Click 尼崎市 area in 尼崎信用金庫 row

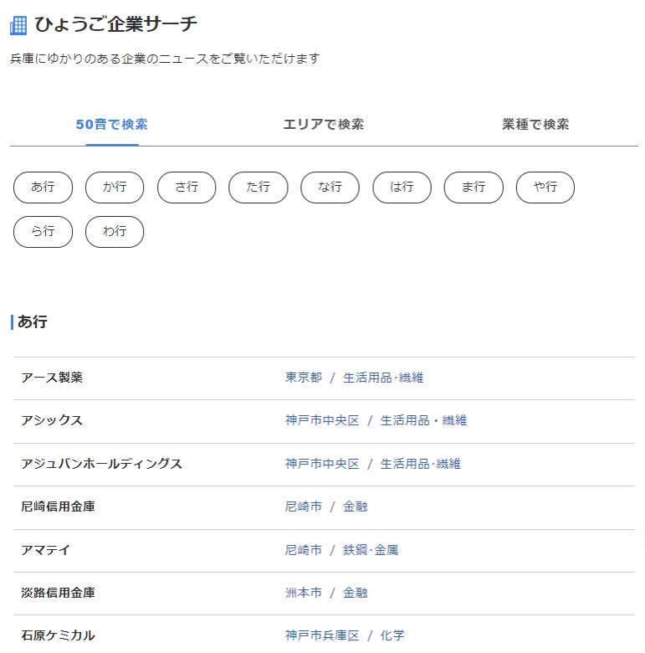(304, 506)
